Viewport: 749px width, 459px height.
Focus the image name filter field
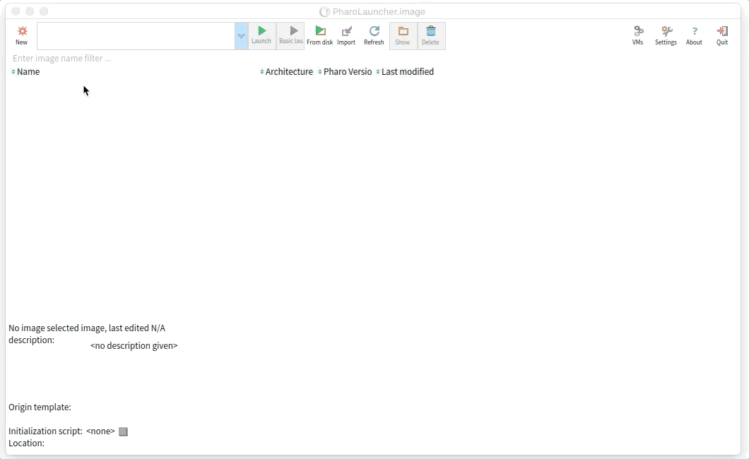click(x=225, y=58)
